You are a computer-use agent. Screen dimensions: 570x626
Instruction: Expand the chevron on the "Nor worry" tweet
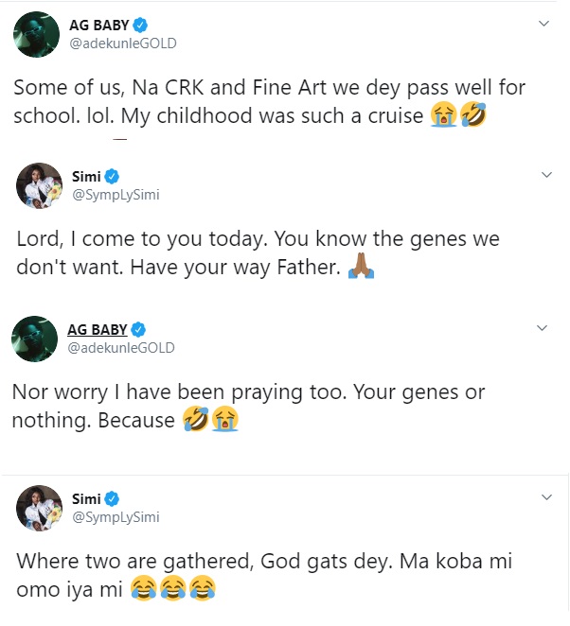(543, 328)
